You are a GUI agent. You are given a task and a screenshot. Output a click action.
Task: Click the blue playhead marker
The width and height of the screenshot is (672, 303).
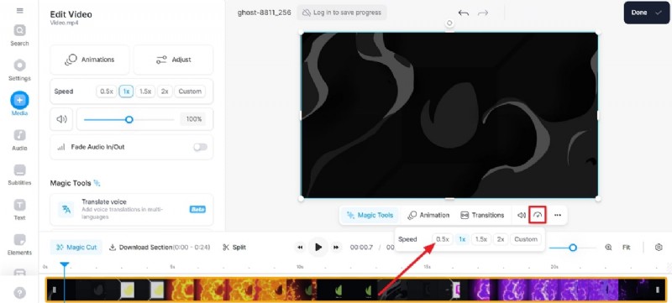[65, 265]
